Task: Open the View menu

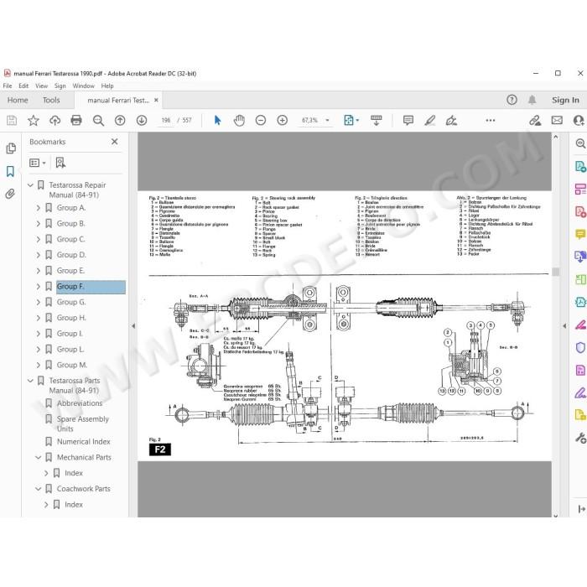Action: tap(41, 86)
